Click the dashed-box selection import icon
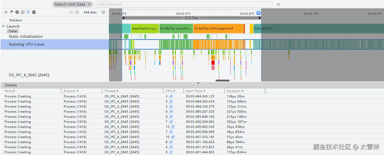This screenshot has width=384, height=155. tap(23, 12)
